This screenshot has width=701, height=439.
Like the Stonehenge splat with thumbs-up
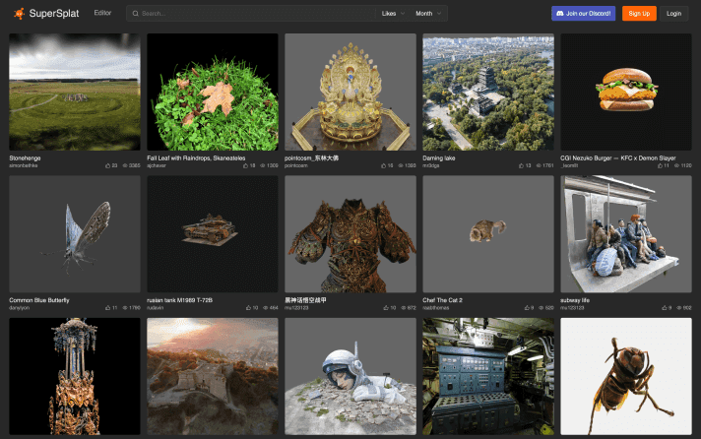coord(107,165)
